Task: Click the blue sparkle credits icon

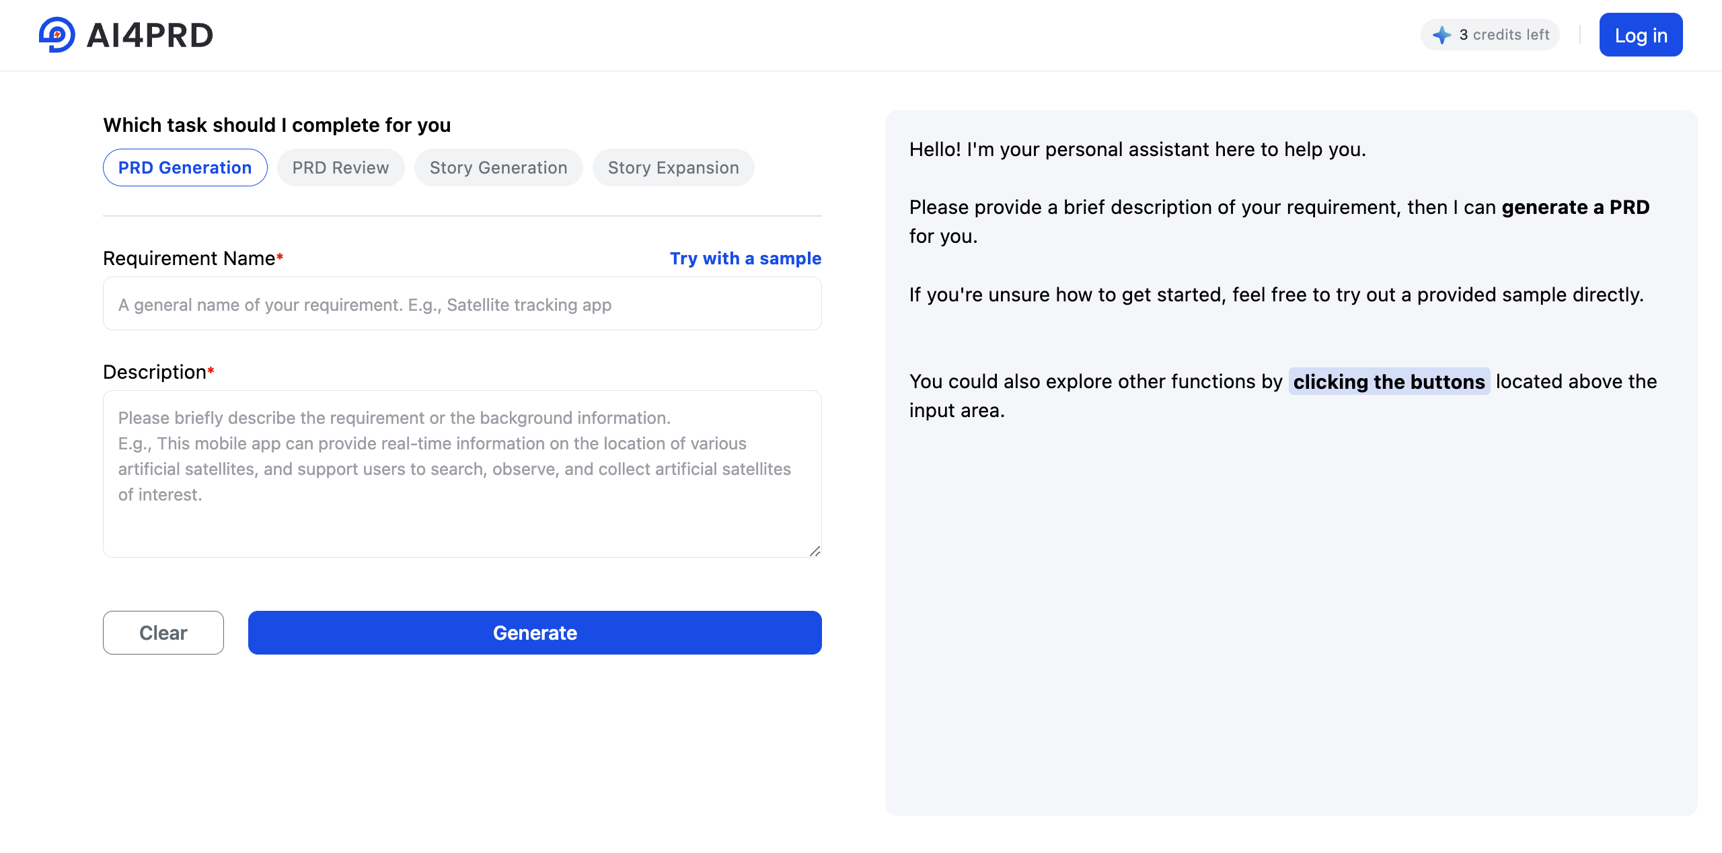Action: click(1442, 34)
